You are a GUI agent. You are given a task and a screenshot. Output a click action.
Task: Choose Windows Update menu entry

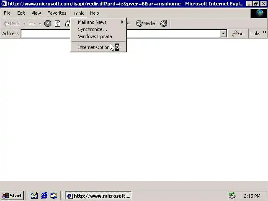tap(98, 36)
